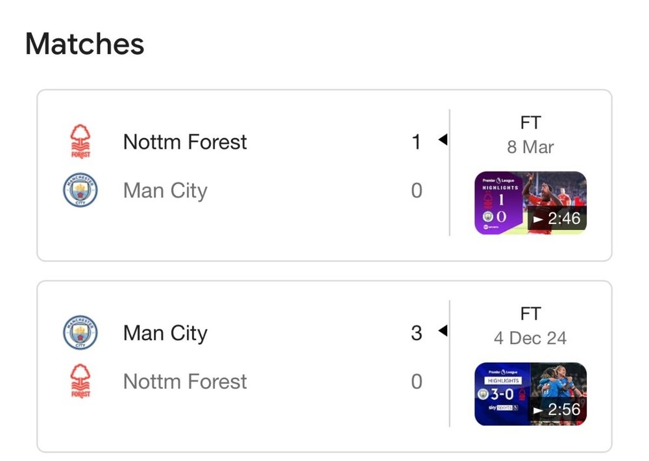This screenshot has height=461, width=649.
Task: Click the winner arrow next to Man City's score 3
Action: pos(443,330)
